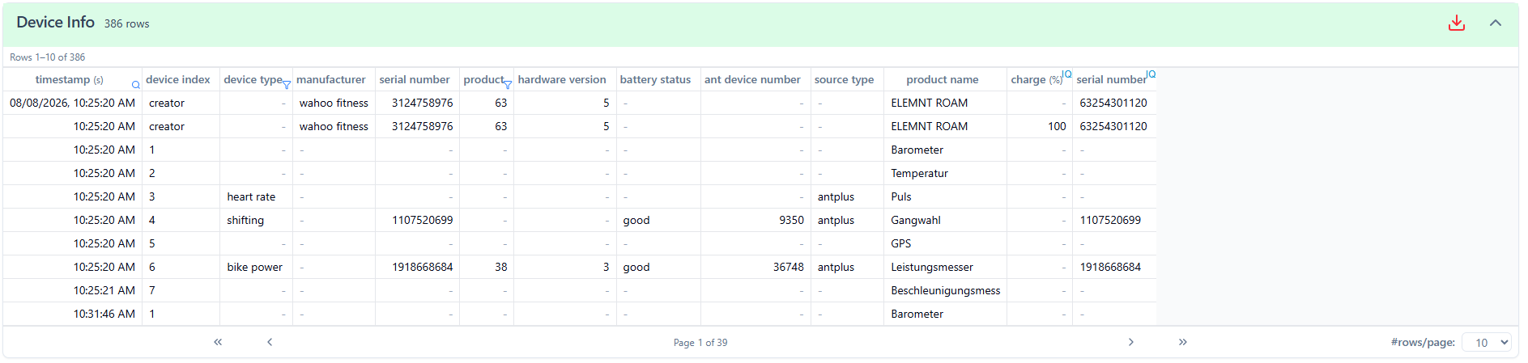Download the Device Info table data

coord(1456,23)
